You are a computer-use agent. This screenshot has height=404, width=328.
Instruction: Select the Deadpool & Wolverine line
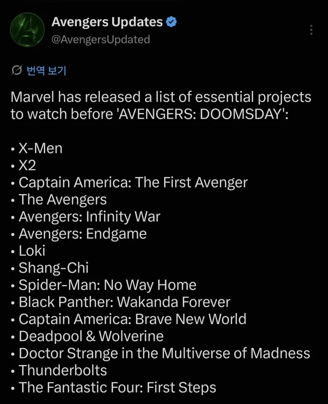coord(91,336)
